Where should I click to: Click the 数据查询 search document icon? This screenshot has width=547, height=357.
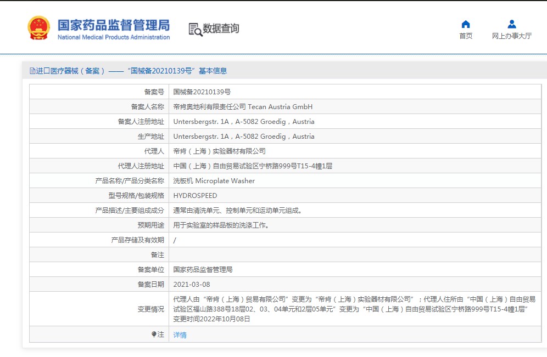(195, 29)
